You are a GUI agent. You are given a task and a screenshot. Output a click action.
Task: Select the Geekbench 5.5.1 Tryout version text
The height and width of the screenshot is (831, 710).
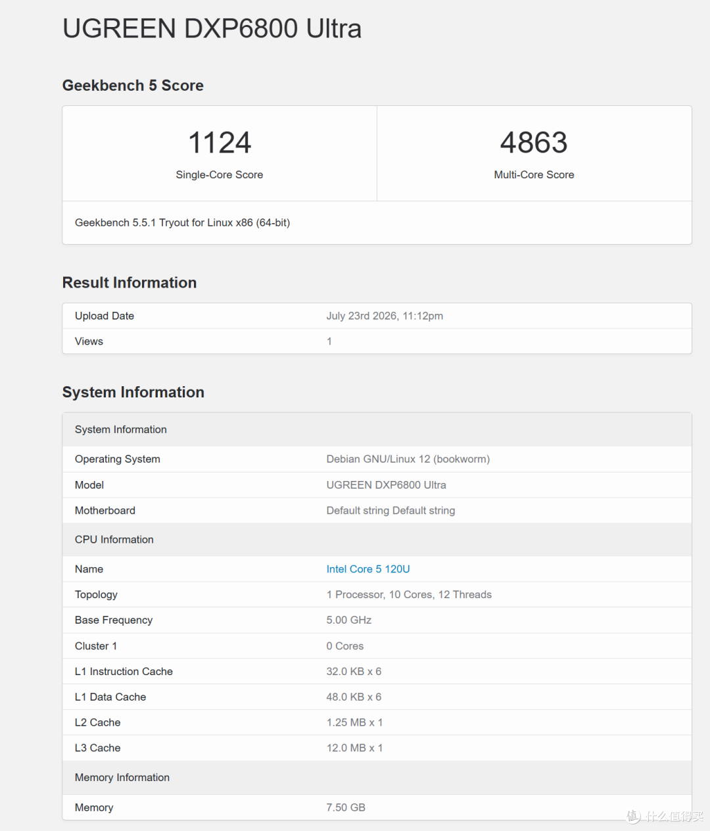click(x=182, y=223)
